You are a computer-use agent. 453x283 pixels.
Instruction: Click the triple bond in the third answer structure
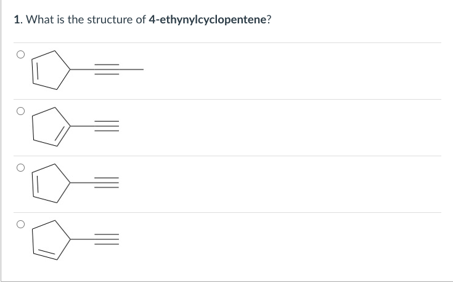(107, 183)
